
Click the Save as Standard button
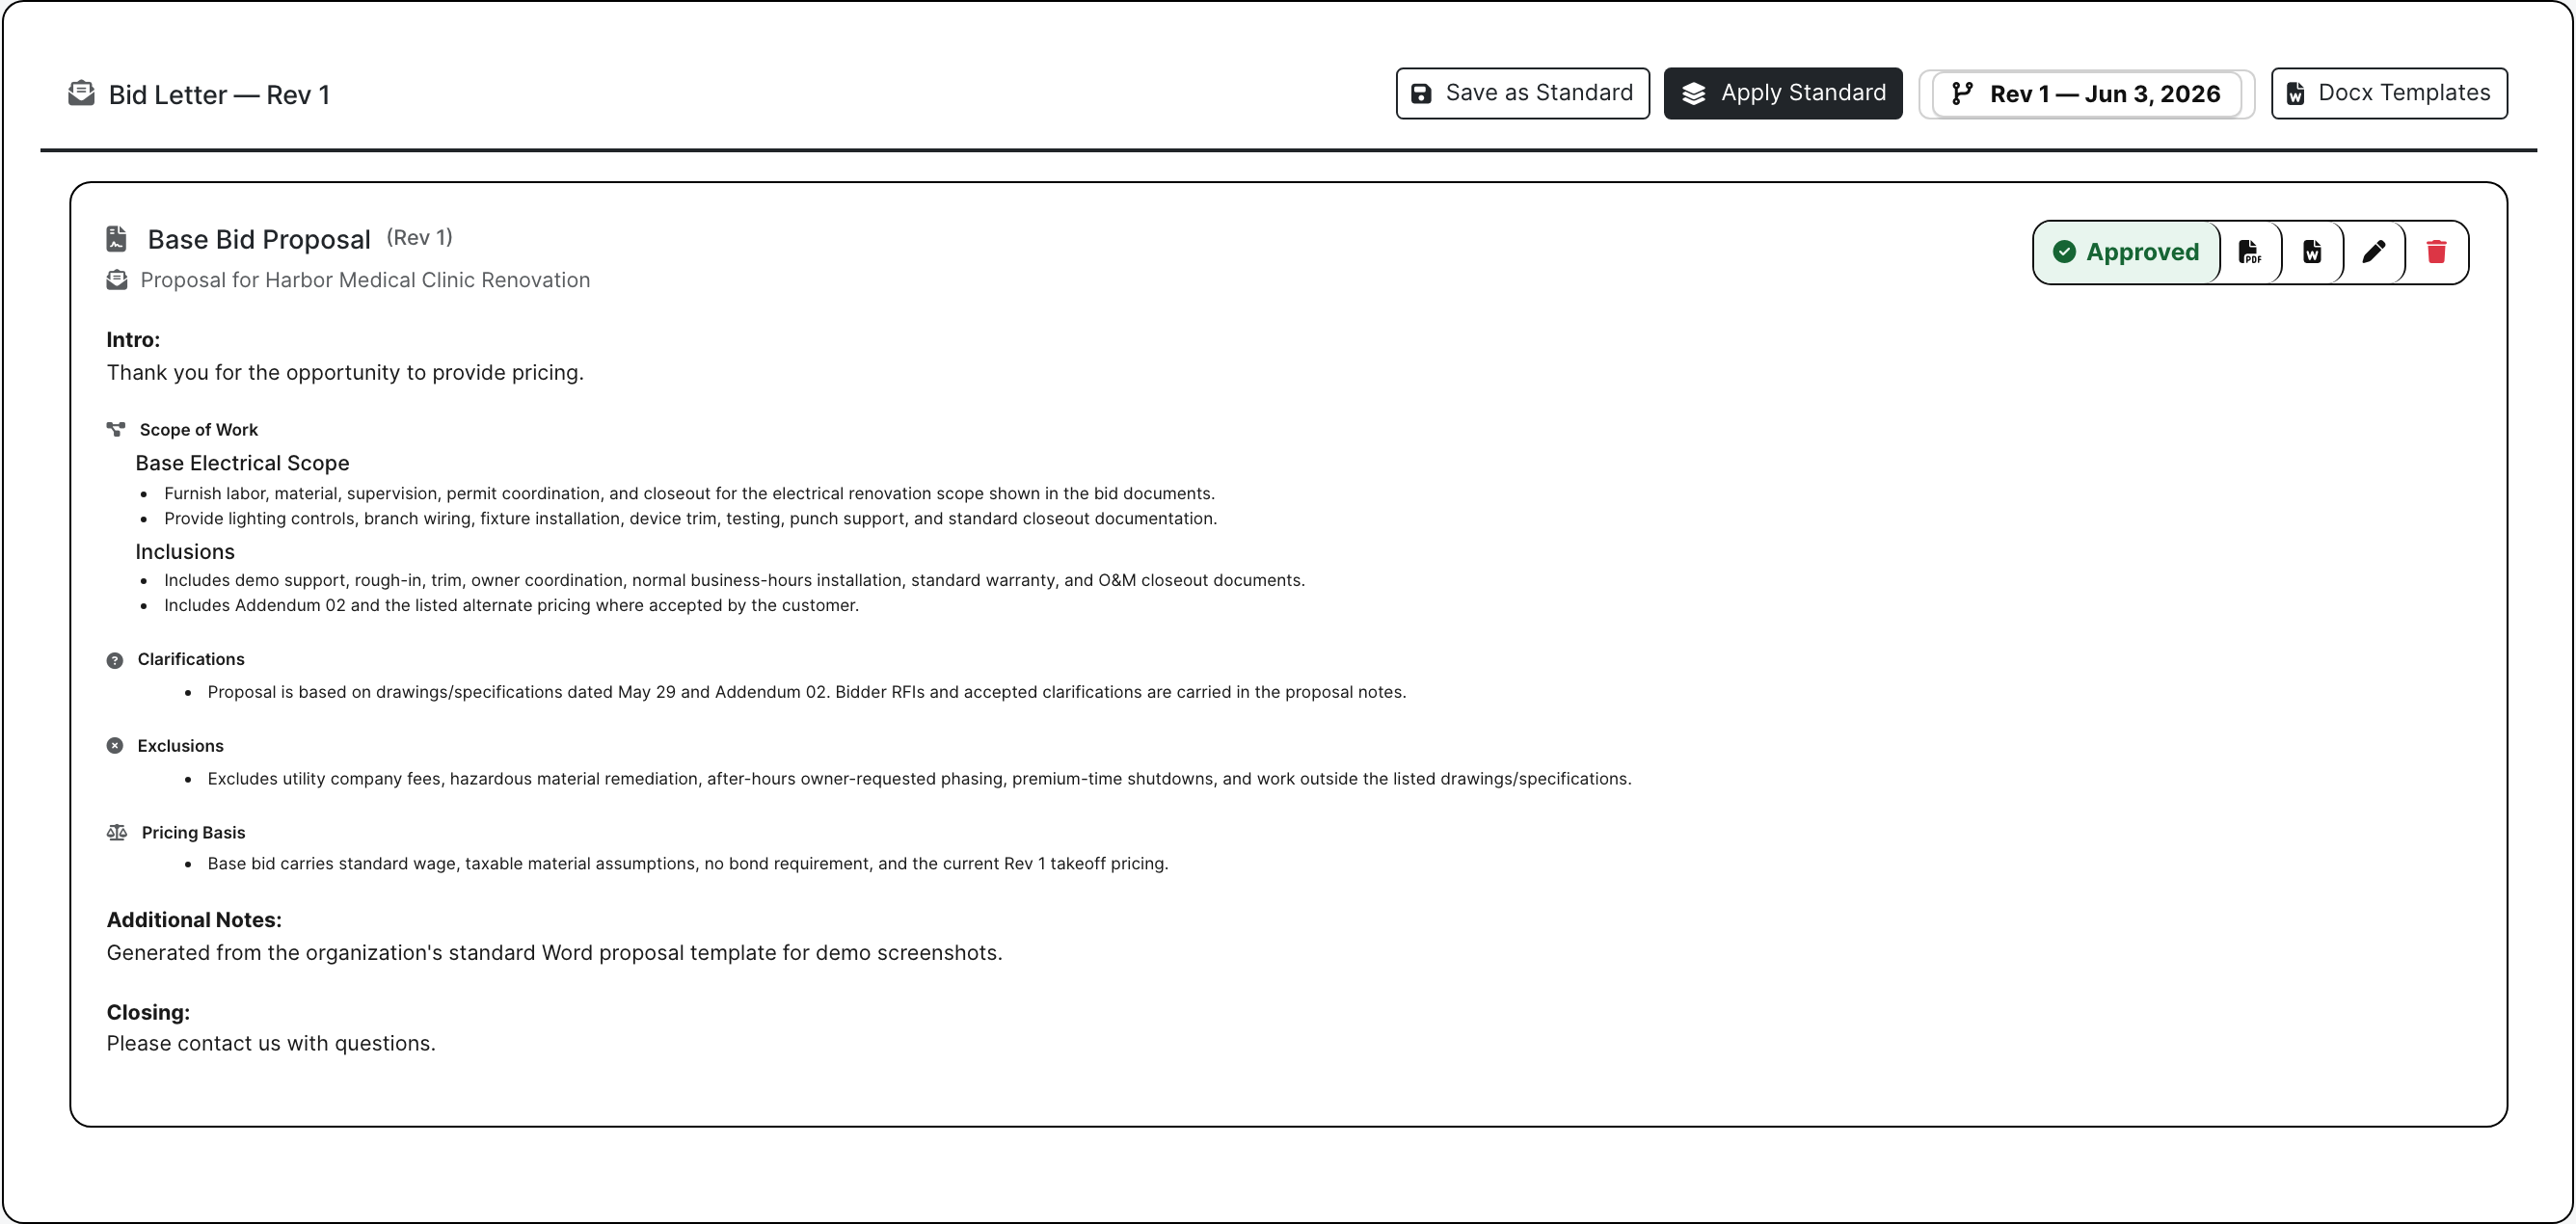click(x=1522, y=93)
